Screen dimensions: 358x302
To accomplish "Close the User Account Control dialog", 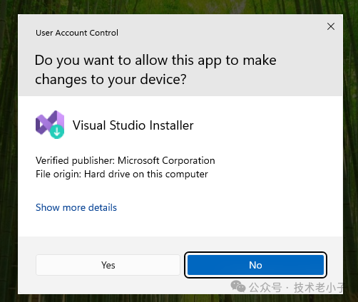I will 331,26.
